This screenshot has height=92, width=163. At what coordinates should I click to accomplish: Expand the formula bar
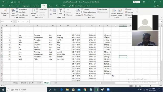(161, 21)
